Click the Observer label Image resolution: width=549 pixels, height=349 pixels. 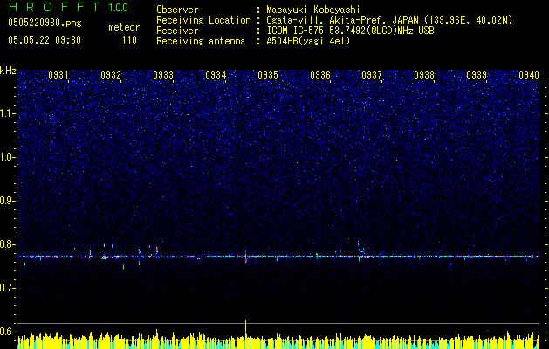point(177,10)
